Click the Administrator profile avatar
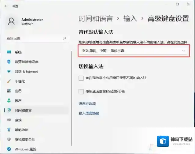The width and height of the screenshot is (195, 154). point(12,21)
